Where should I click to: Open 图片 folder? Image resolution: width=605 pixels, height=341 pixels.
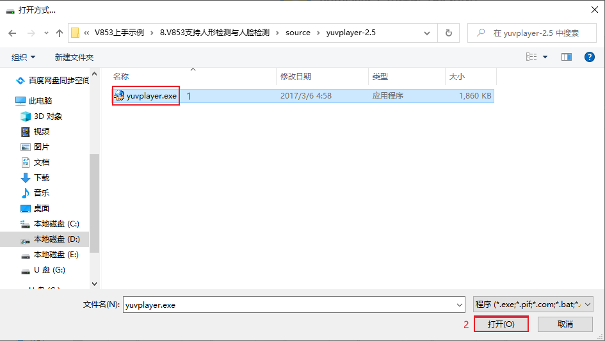(x=42, y=147)
